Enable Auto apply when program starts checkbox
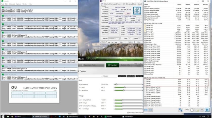The height and width of the screenshot is (118, 212). tap(128, 113)
